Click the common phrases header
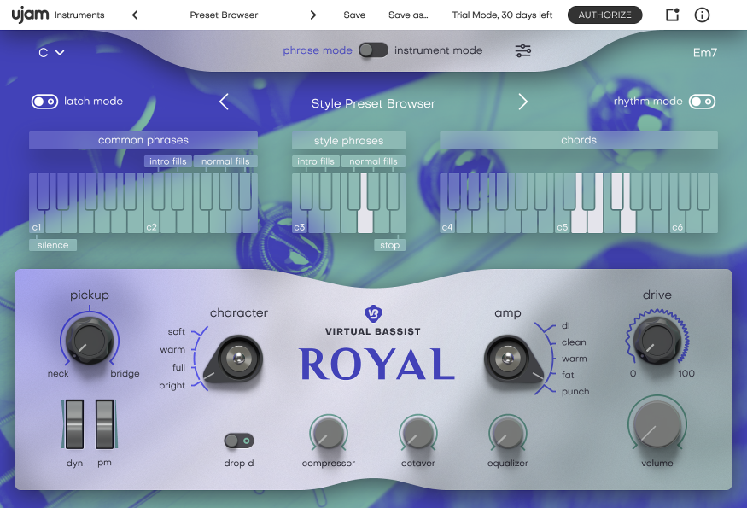The height and width of the screenshot is (508, 747). tap(143, 140)
